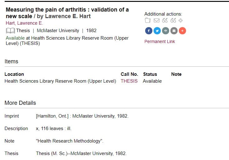Click the Items section heading
Screen dimensions: 229x160
click(12, 61)
